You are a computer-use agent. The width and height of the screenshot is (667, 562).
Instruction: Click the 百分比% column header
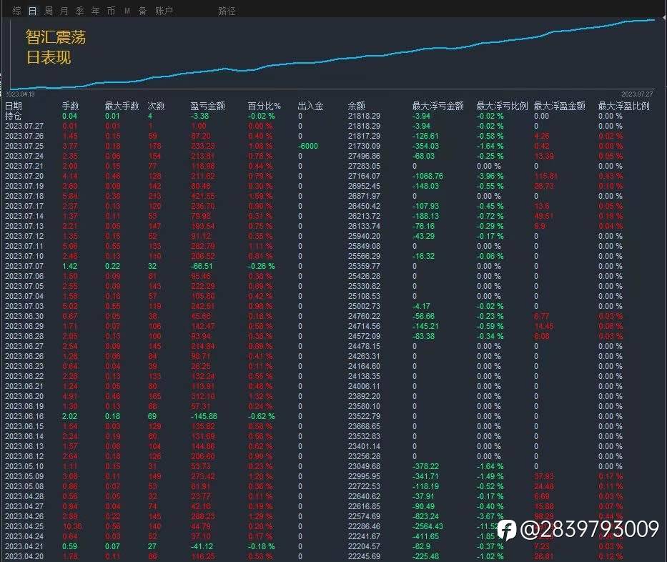[x=265, y=106]
